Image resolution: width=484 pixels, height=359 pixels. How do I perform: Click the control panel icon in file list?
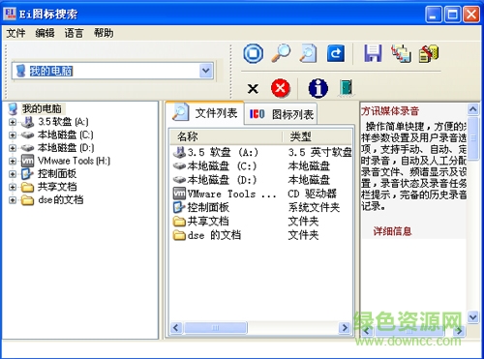(x=179, y=207)
